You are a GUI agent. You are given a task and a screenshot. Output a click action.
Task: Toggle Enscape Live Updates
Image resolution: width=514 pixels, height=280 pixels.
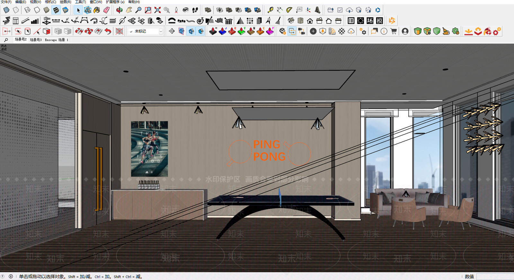(x=292, y=32)
